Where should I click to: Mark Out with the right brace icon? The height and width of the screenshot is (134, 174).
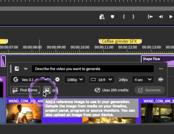pyautogui.click(x=133, y=17)
